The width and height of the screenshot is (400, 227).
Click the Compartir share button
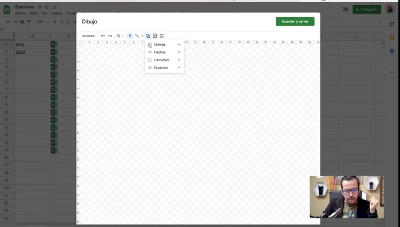coord(367,9)
